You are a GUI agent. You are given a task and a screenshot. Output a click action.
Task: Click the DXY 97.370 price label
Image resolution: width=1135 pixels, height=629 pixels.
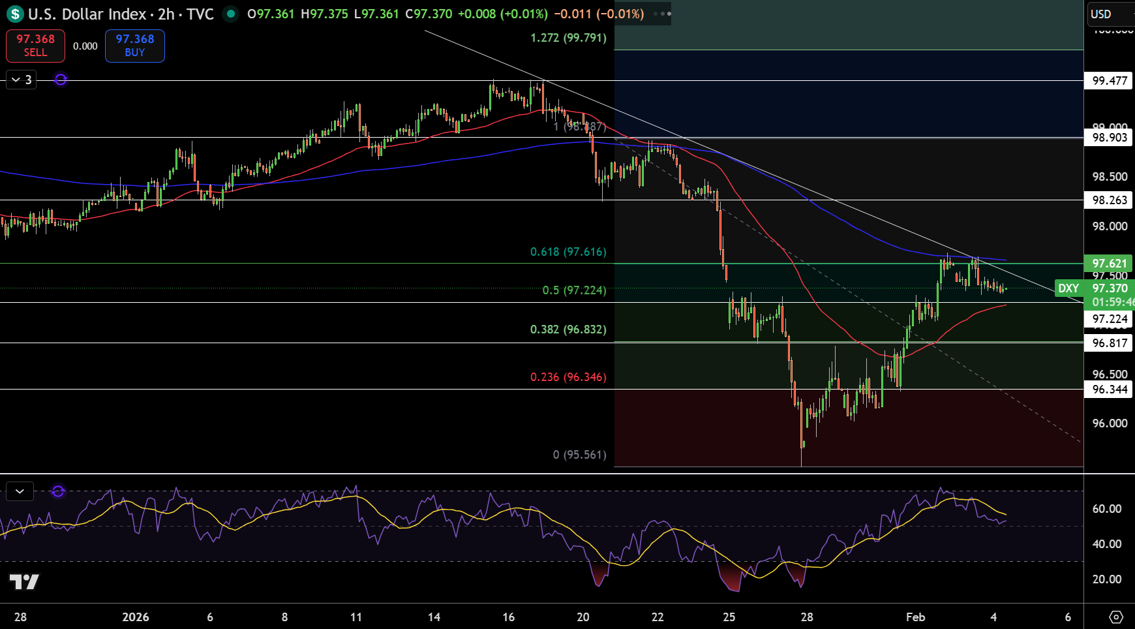pos(1095,288)
